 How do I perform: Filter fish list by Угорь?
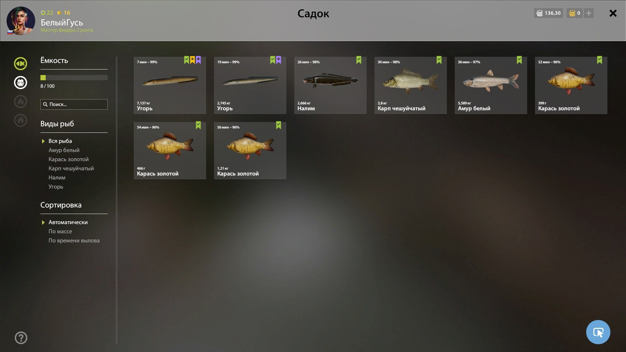tap(56, 187)
